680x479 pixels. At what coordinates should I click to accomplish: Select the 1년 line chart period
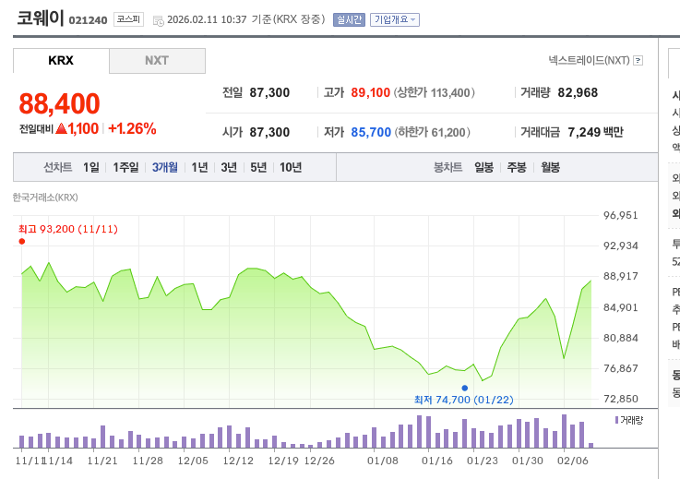point(199,167)
